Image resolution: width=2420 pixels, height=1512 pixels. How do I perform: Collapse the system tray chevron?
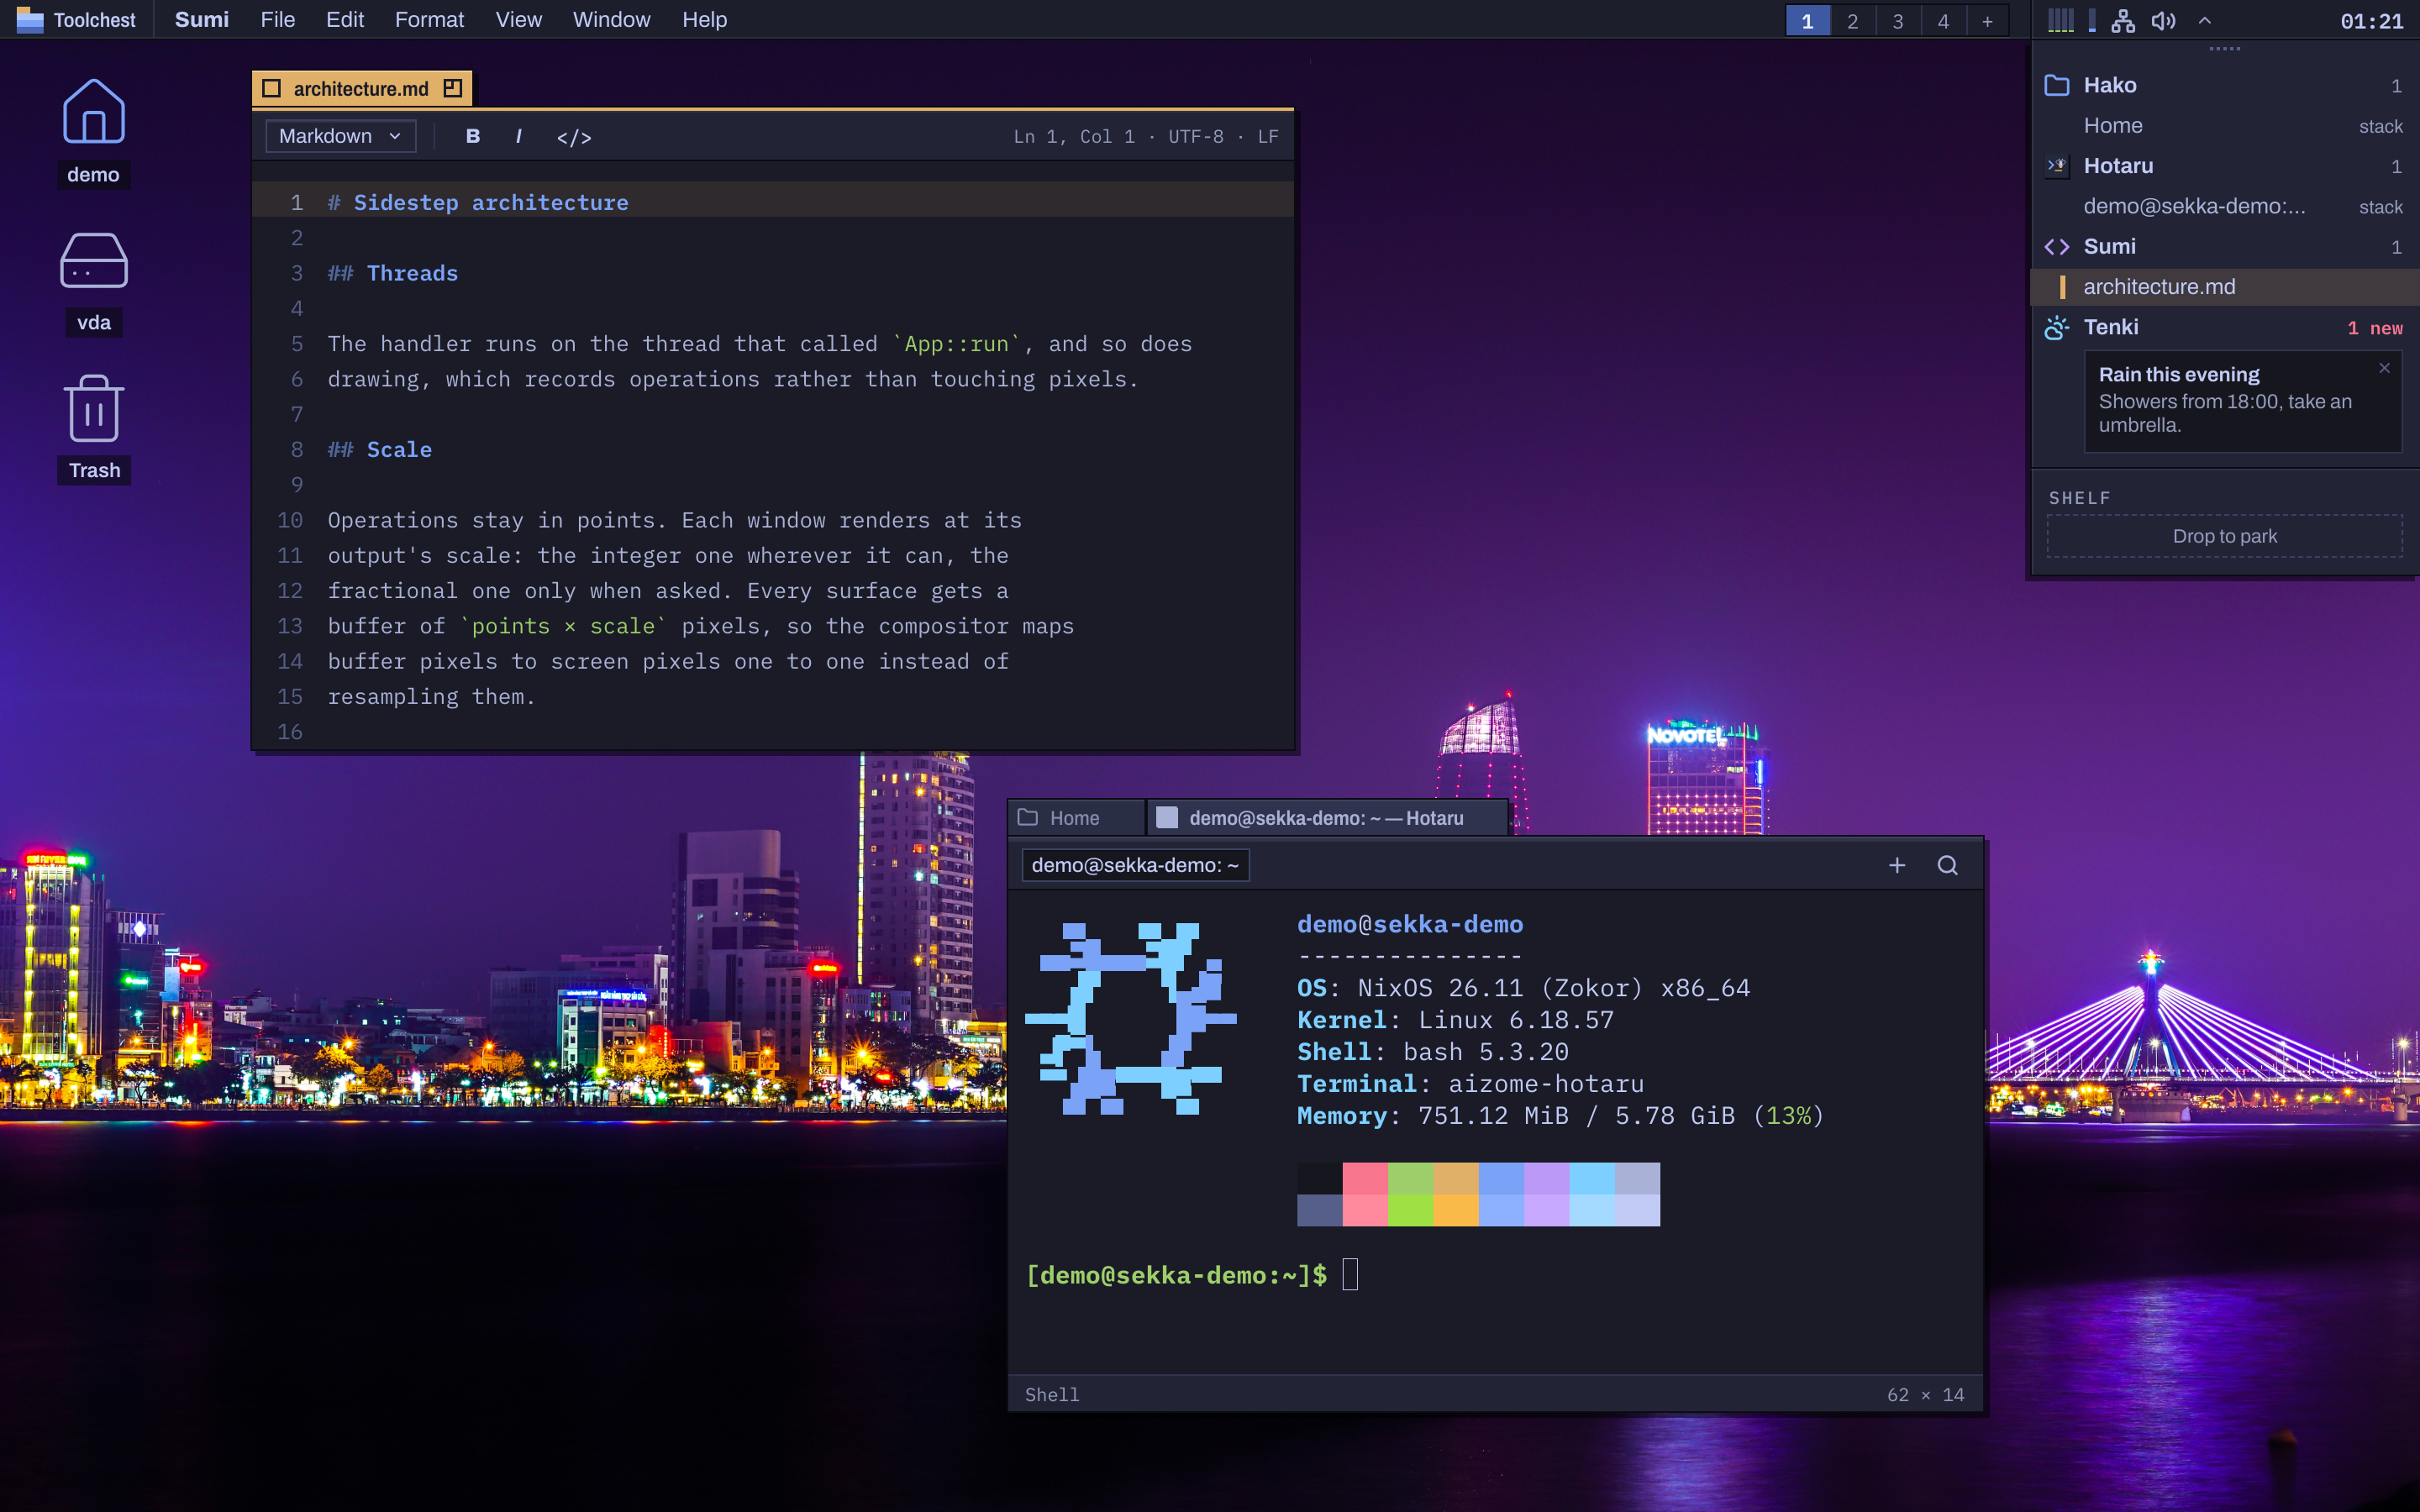[x=2204, y=20]
